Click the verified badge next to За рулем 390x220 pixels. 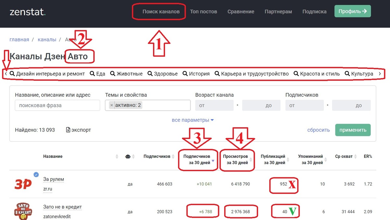[36, 174]
